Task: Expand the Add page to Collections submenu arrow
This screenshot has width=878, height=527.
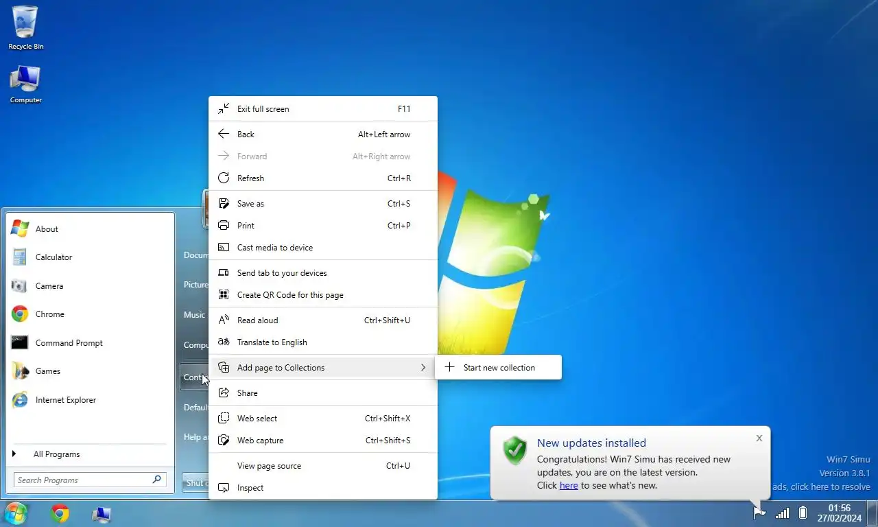Action: [423, 368]
